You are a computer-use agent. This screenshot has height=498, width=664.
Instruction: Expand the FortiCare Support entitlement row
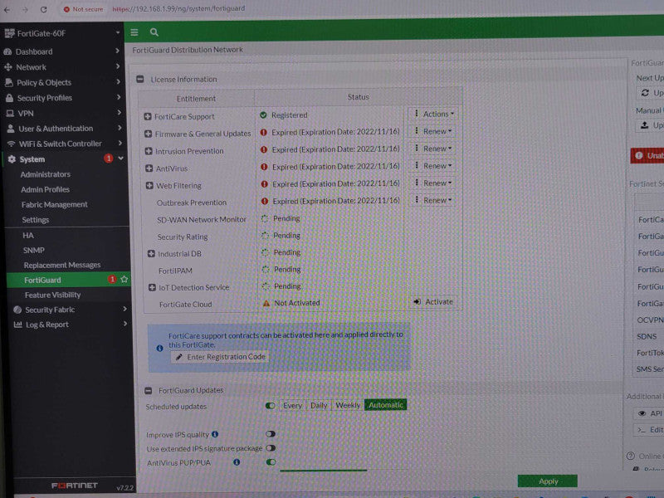148,116
